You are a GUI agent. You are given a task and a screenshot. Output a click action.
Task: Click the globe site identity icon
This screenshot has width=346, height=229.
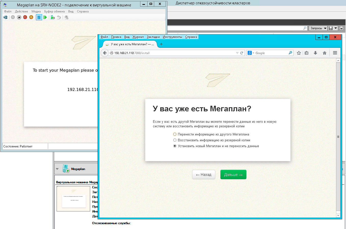pos(111,53)
